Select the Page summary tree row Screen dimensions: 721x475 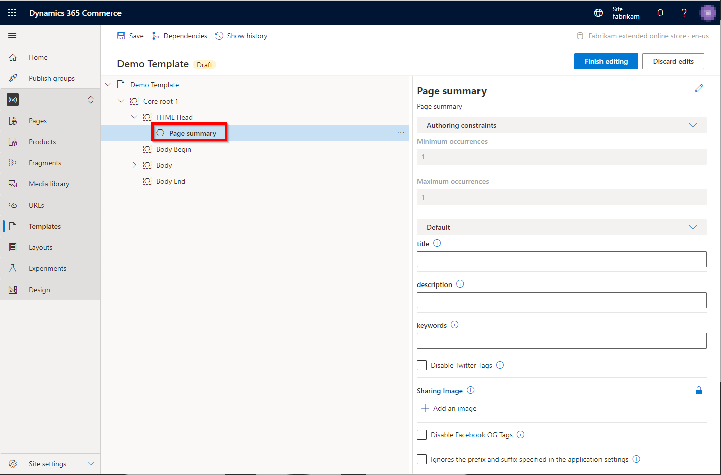255,133
